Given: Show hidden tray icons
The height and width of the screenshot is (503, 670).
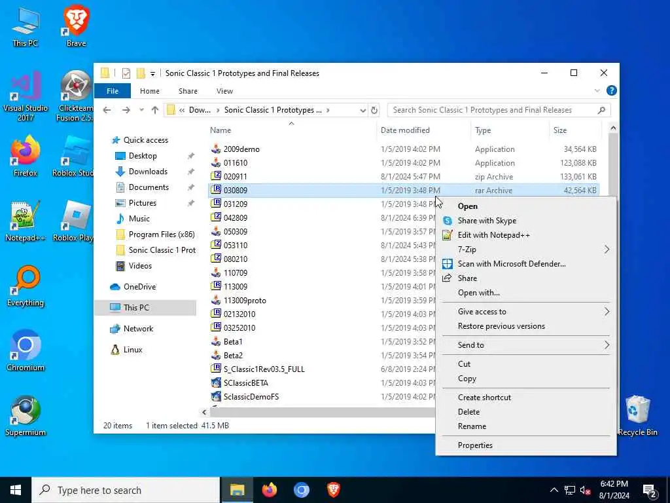Looking at the screenshot, I should click(x=554, y=490).
